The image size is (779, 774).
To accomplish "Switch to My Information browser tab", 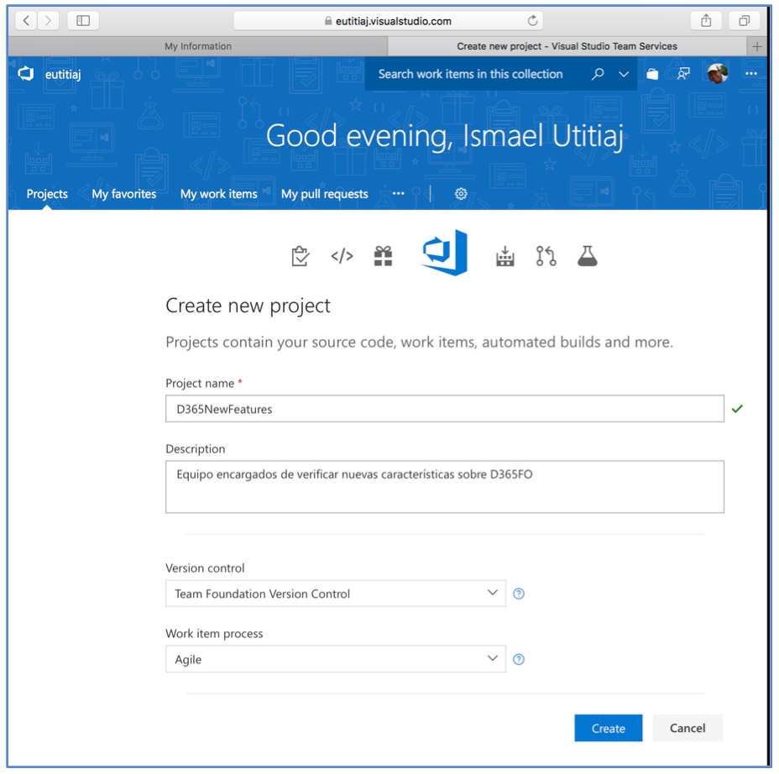I will (x=198, y=46).
